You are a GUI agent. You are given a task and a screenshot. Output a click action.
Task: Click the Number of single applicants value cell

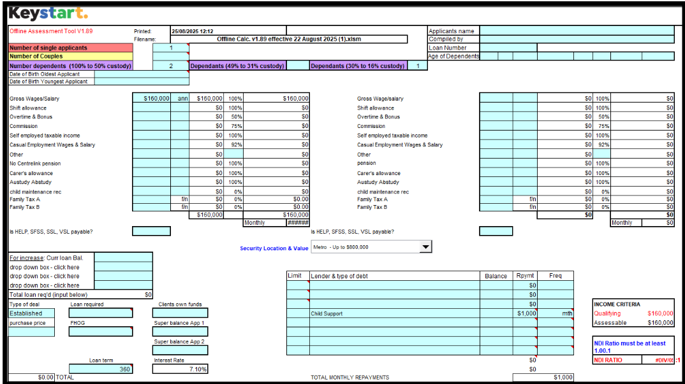tap(170, 48)
